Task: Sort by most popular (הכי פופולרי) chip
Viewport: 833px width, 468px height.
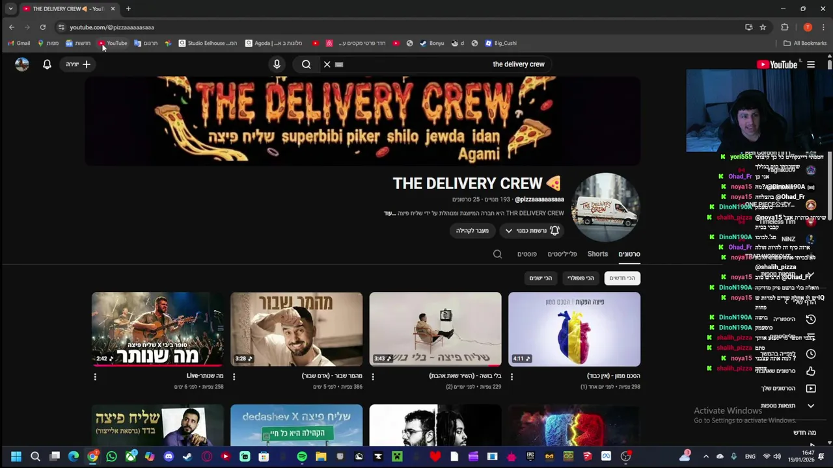Action: 580,278
